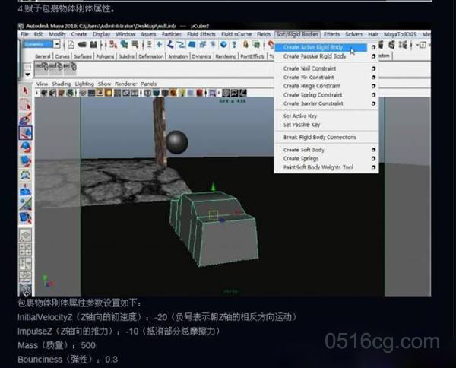The width and height of the screenshot is (456, 368).
Task: Activate the highlighted Move tool
Action: pyautogui.click(x=26, y=133)
